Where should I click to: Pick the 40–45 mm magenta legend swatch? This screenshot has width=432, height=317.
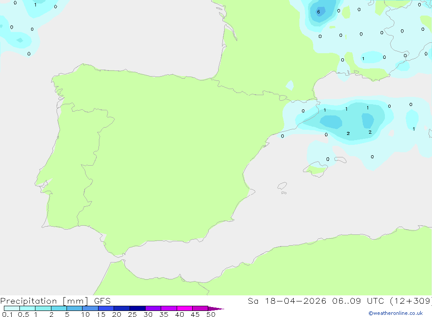point(184,308)
